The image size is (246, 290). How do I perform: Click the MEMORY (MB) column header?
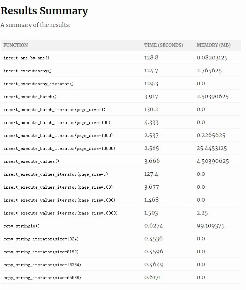coord(214,45)
